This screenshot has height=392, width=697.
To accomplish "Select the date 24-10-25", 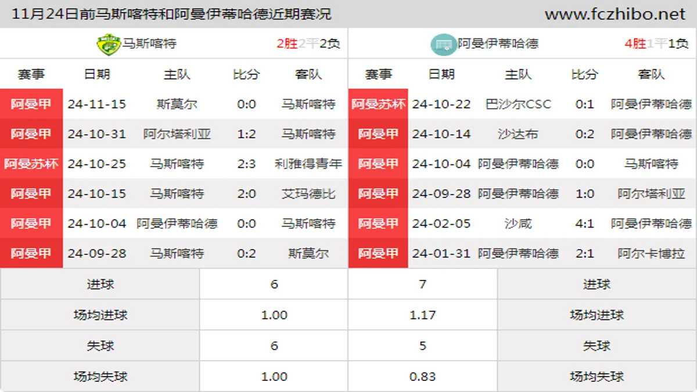I will click(96, 164).
